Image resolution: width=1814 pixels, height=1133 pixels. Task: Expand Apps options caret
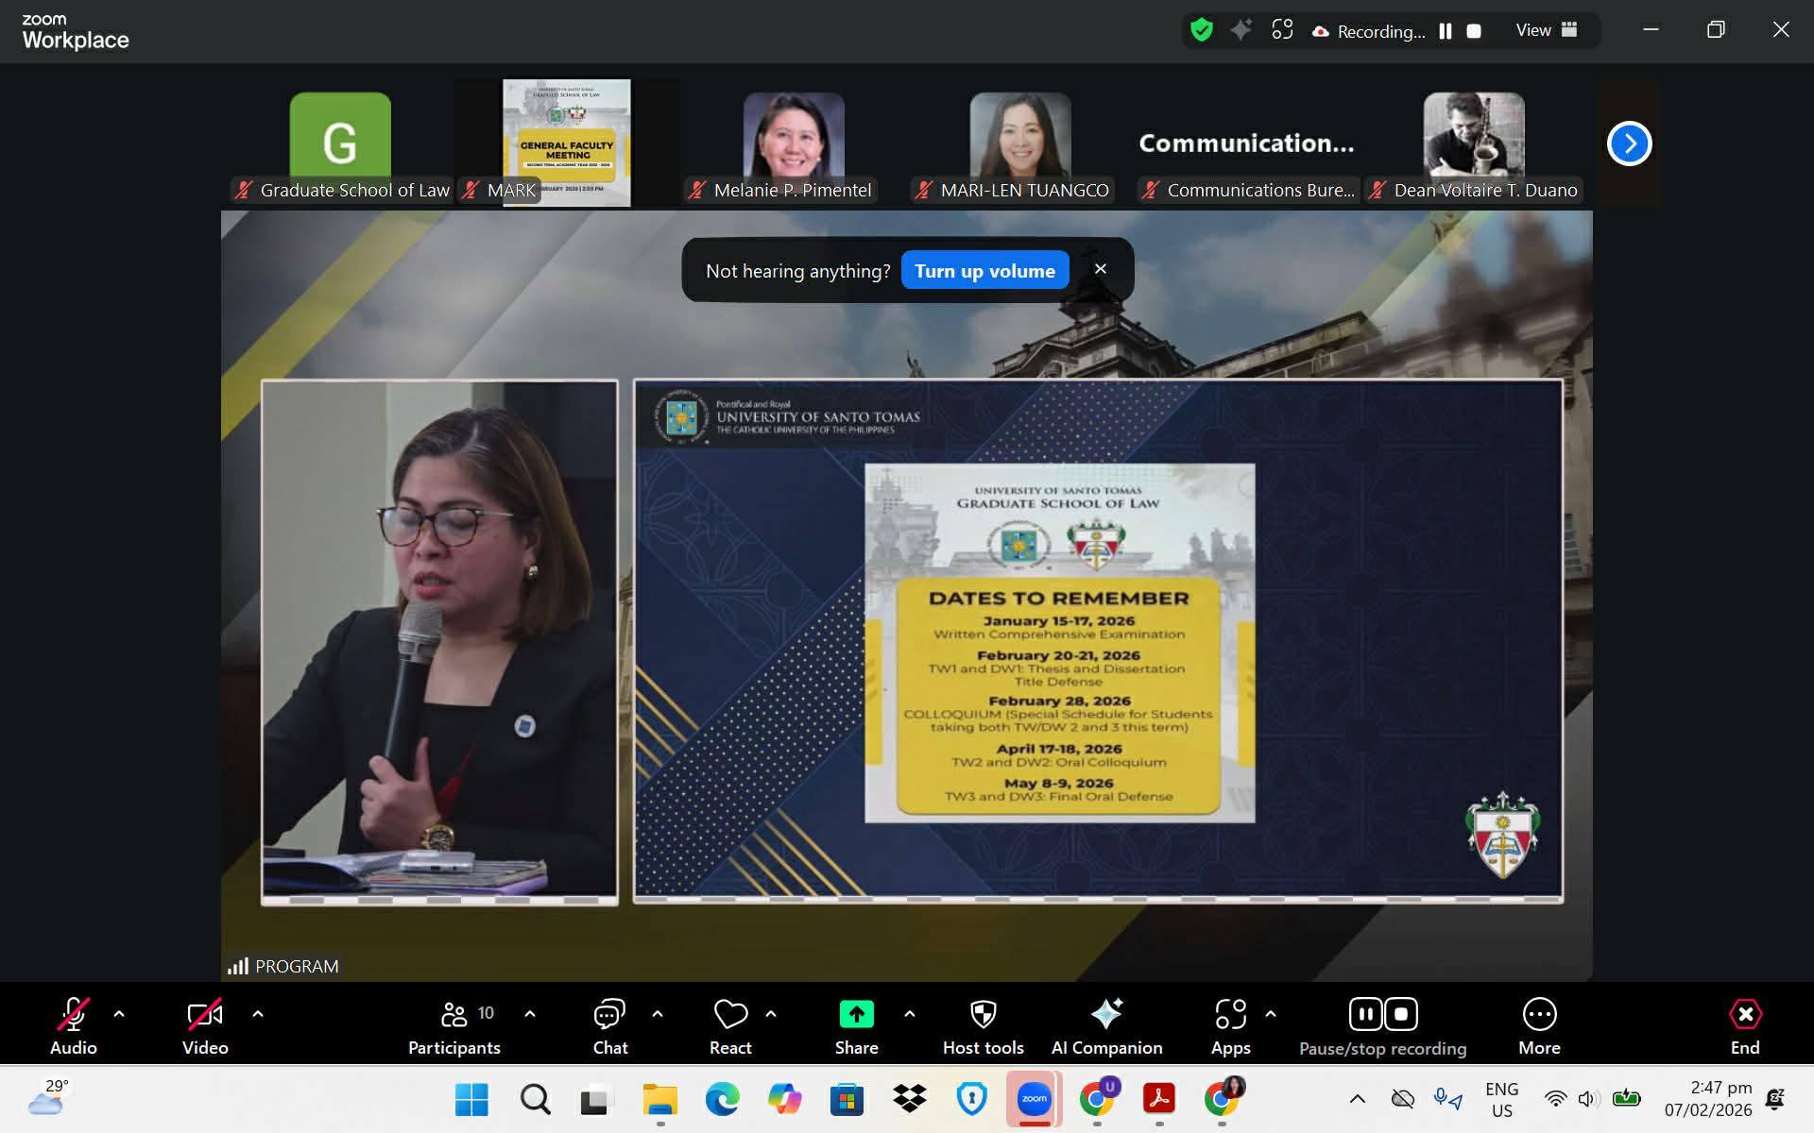[1271, 1014]
